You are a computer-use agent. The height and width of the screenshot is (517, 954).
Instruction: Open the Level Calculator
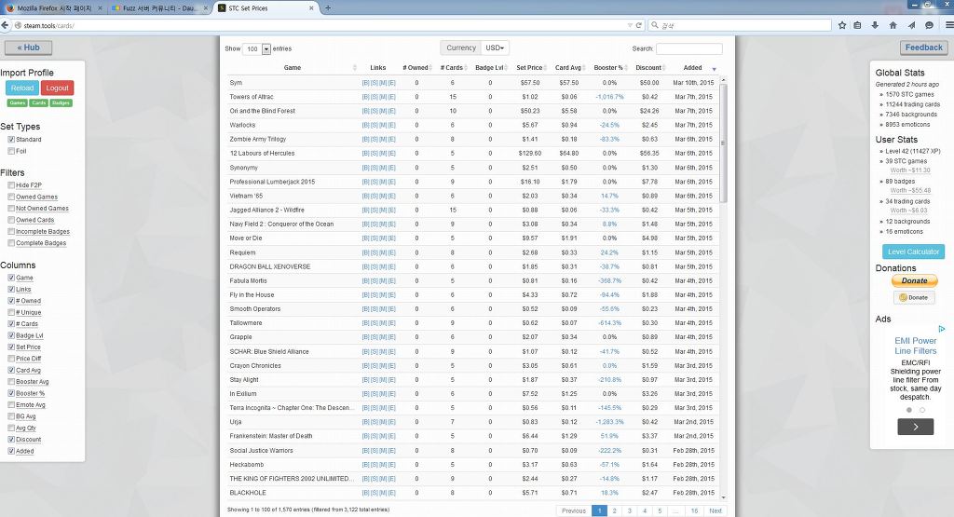[x=913, y=252]
